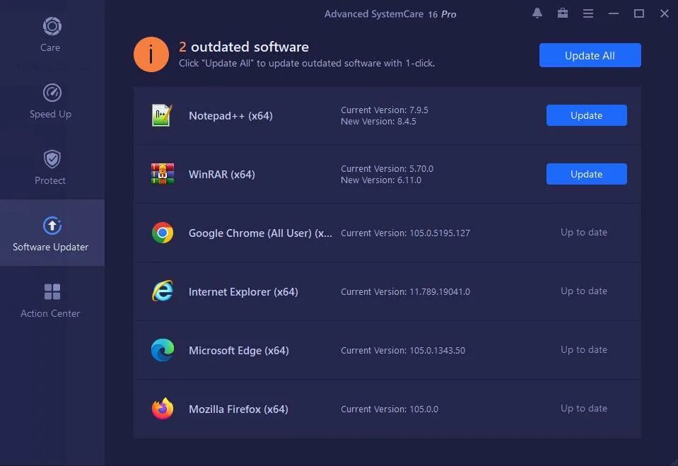Select Mozilla Firefox (x64) name text

[x=238, y=409]
